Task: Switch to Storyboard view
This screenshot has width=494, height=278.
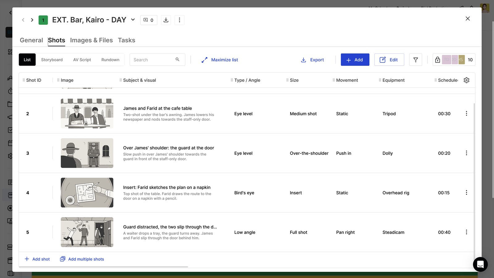Action: click(52, 60)
